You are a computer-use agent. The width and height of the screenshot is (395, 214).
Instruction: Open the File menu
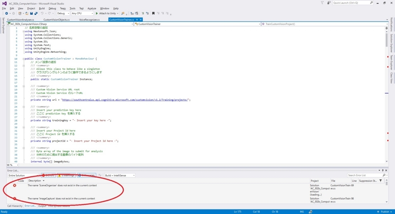(4, 8)
